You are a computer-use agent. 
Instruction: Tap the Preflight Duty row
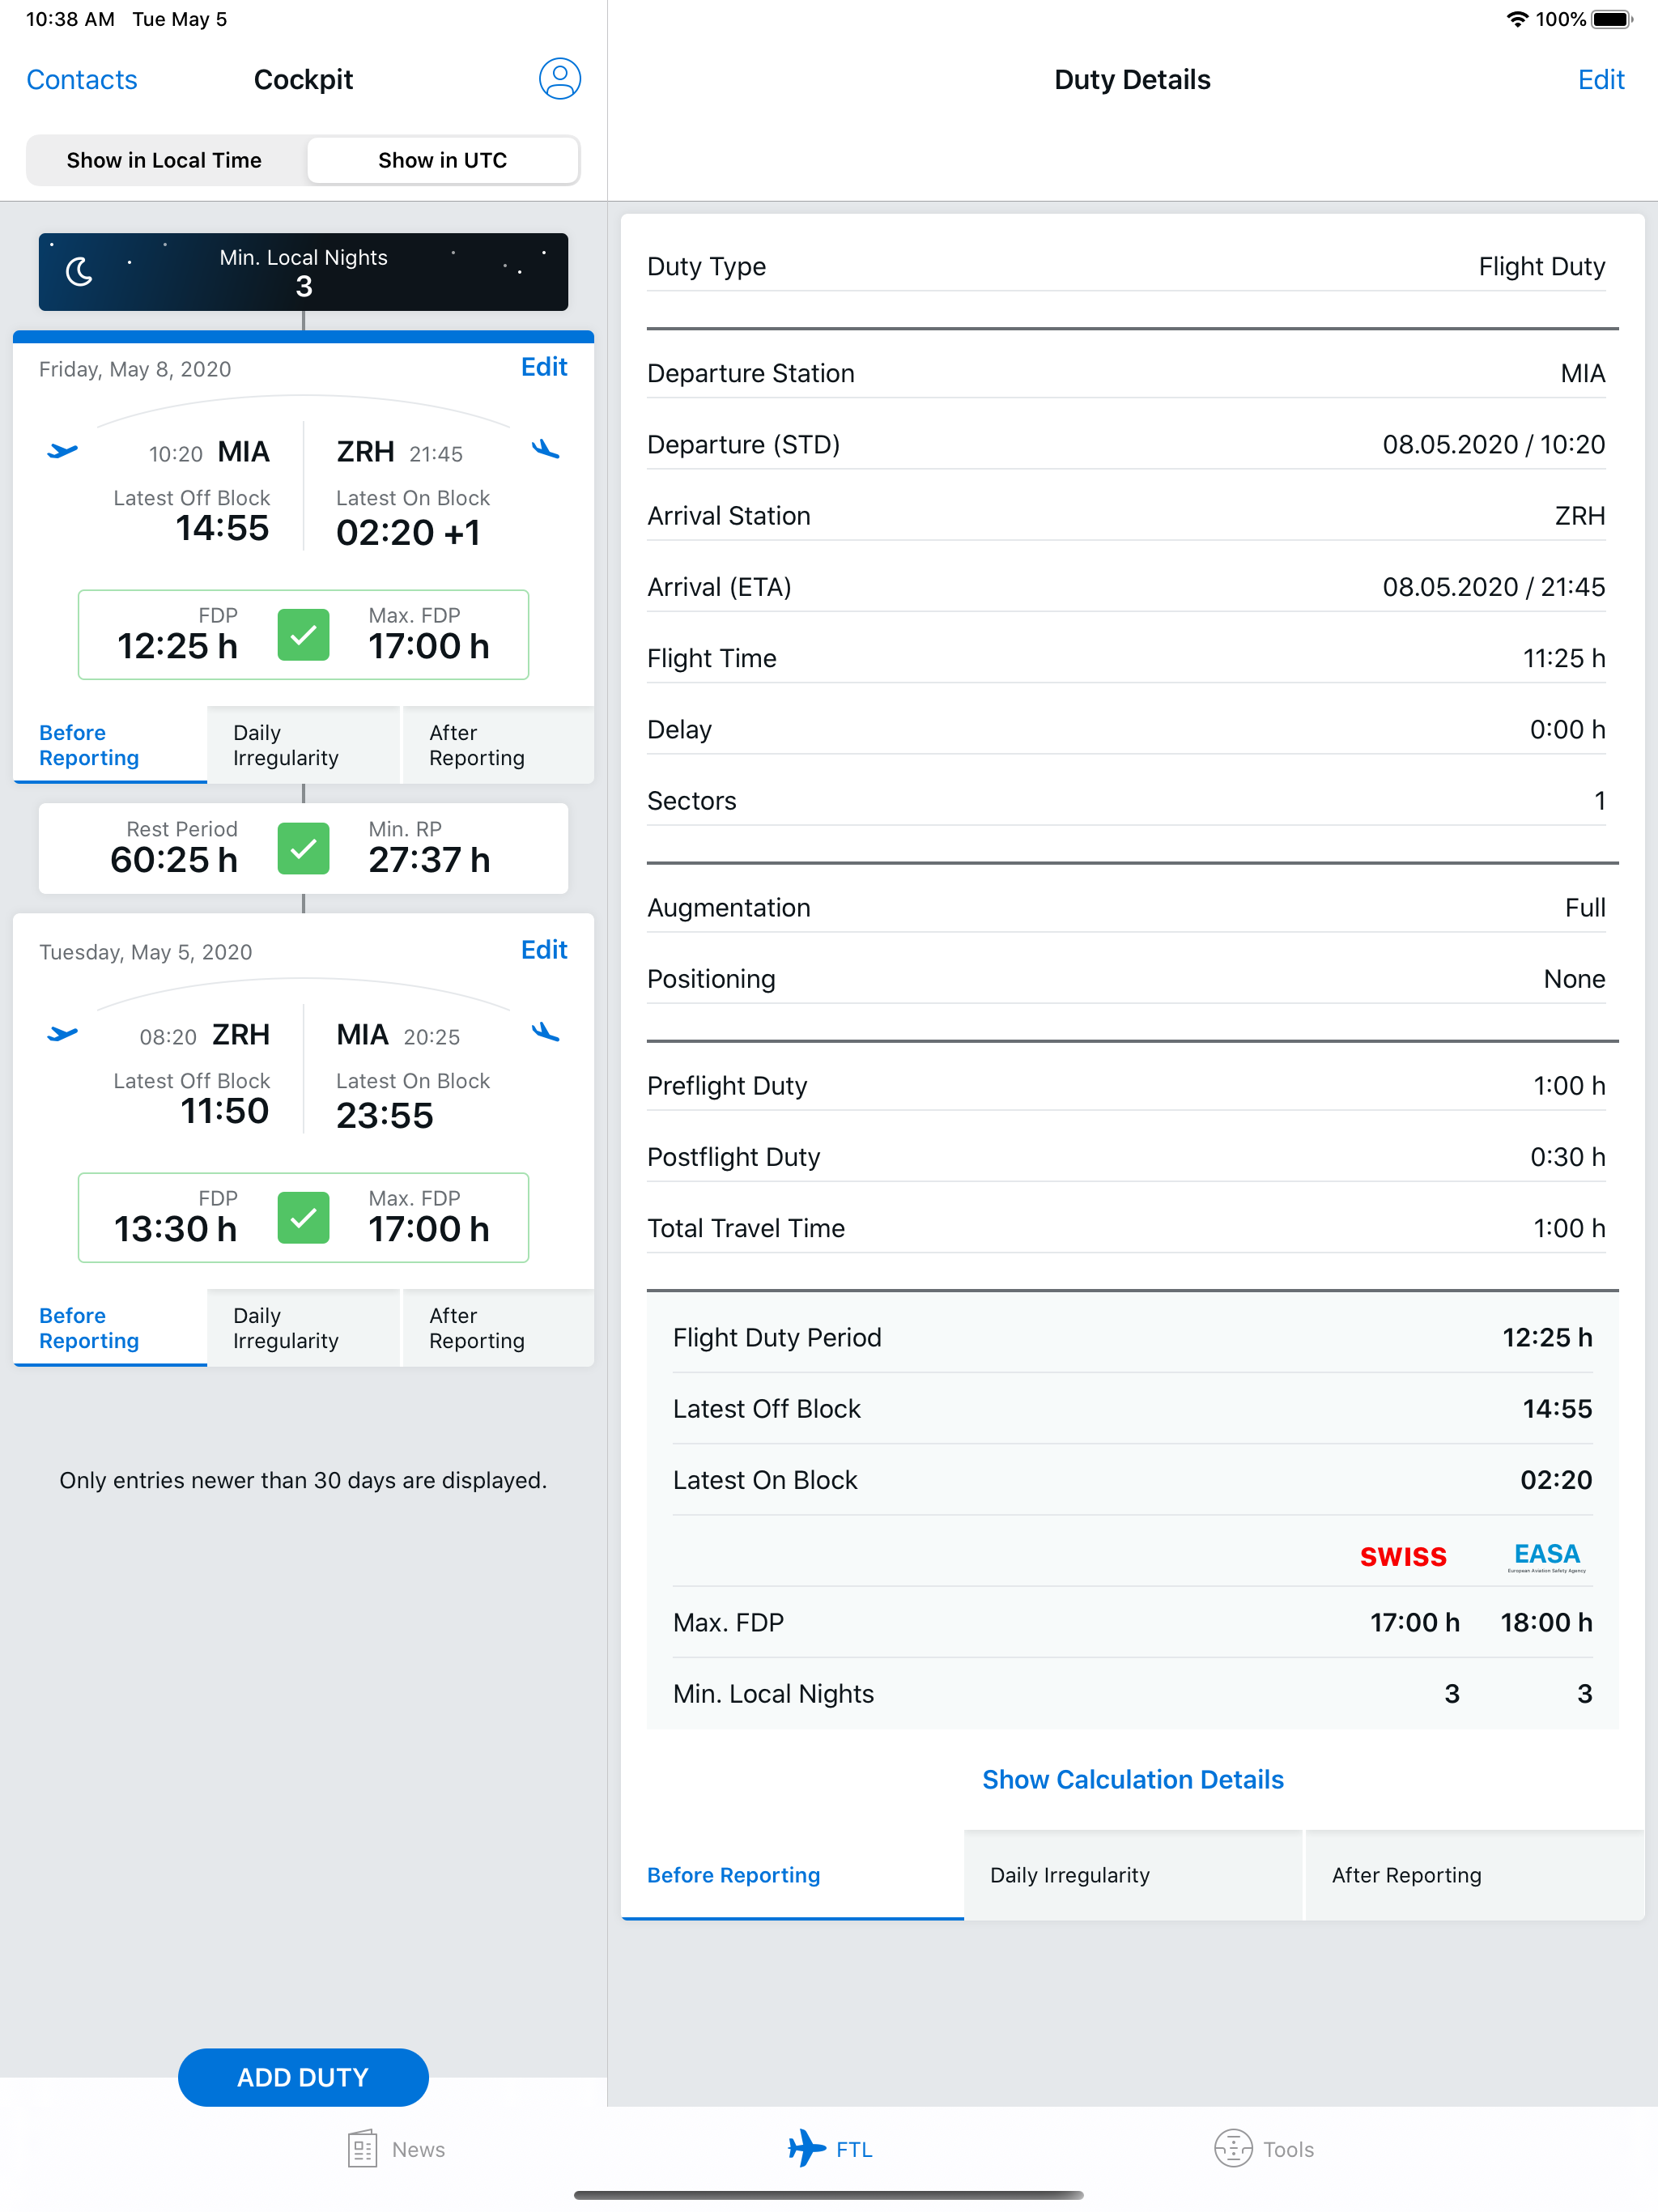click(1126, 1085)
